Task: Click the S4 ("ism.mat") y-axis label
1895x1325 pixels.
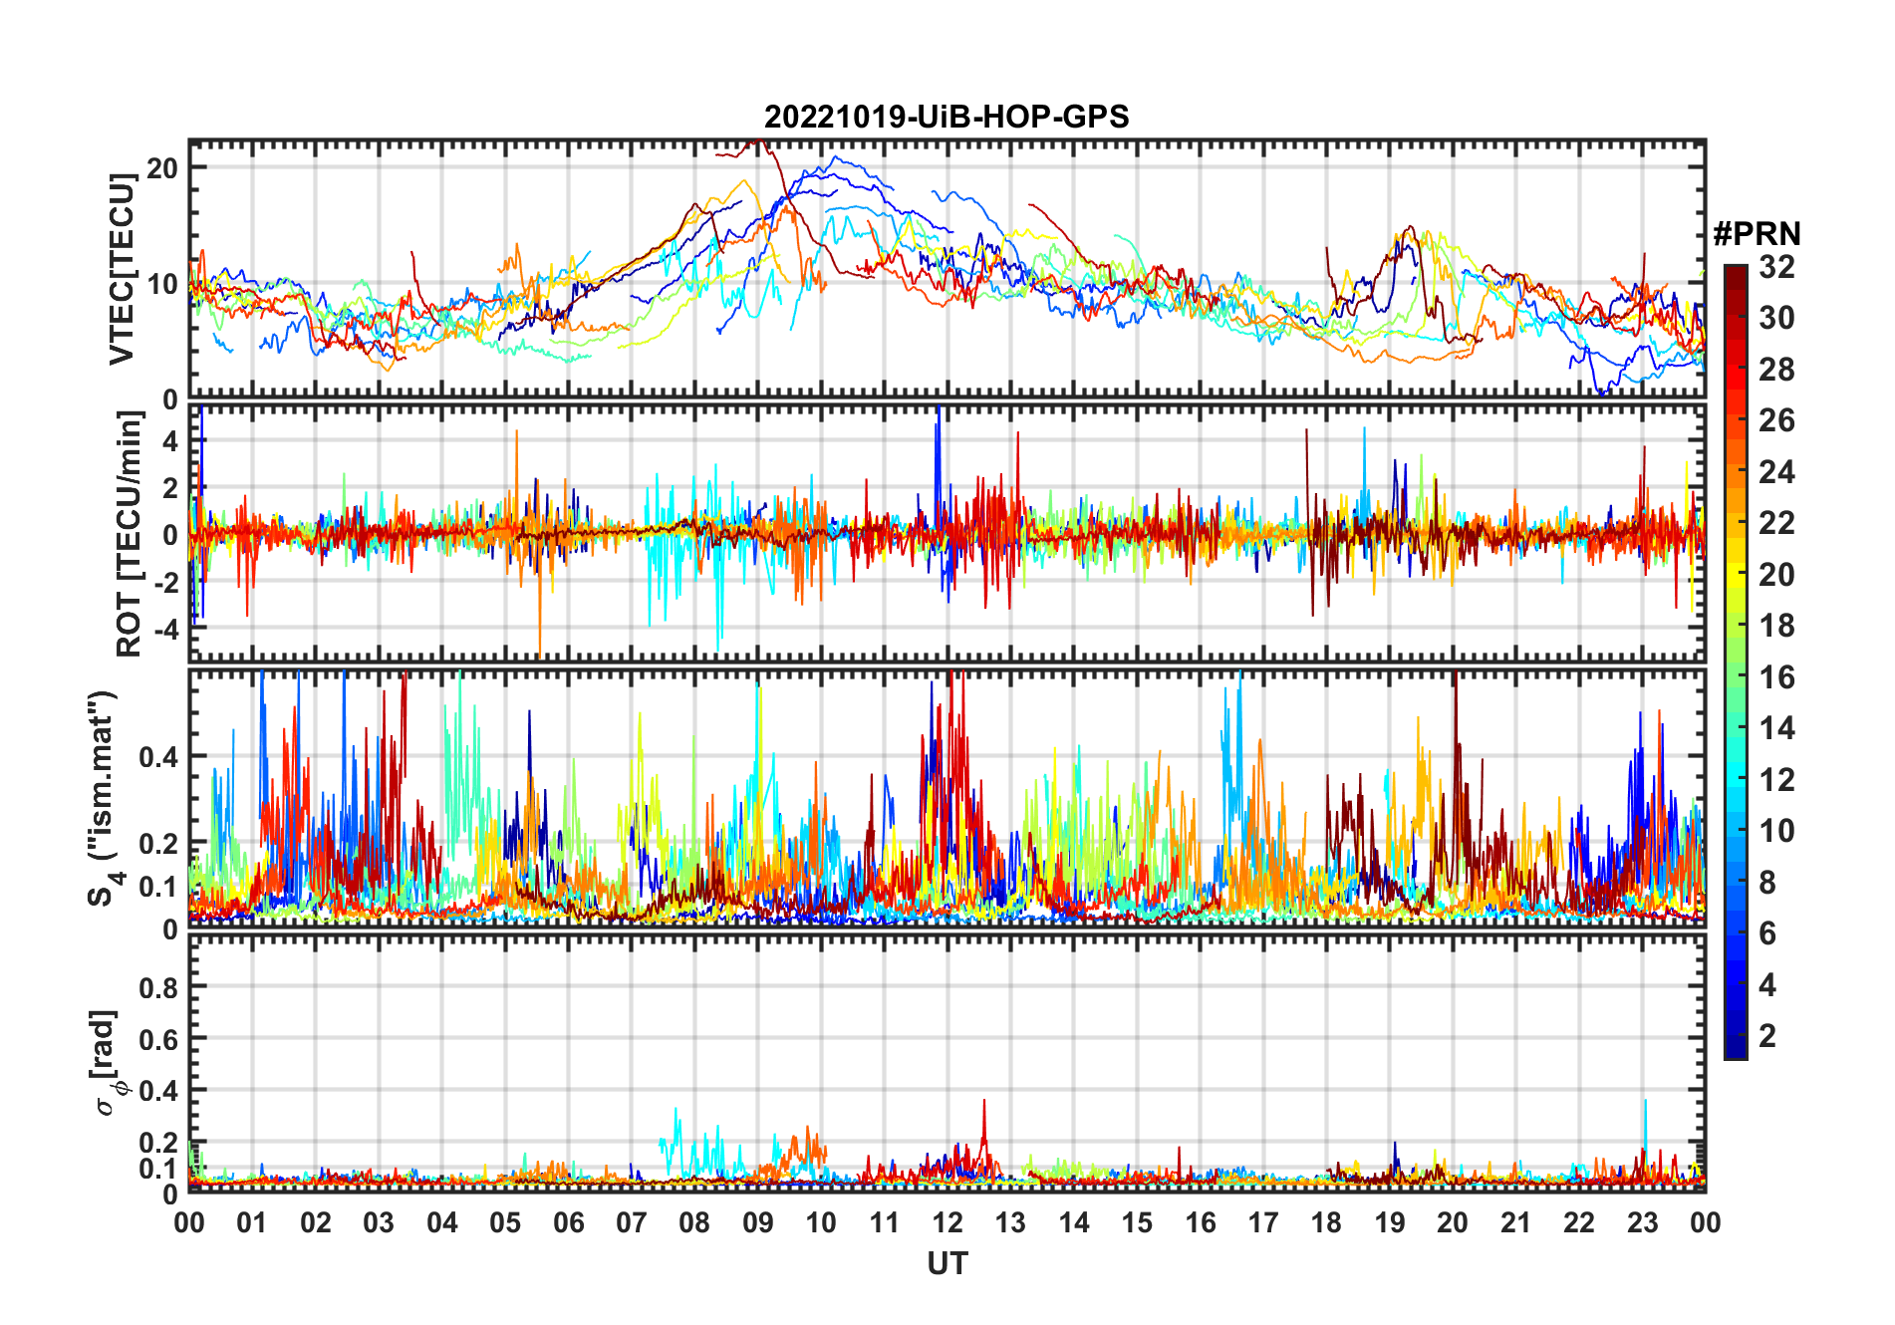Action: (x=105, y=798)
